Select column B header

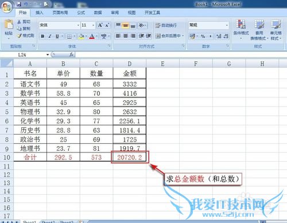pyautogui.click(x=63, y=64)
